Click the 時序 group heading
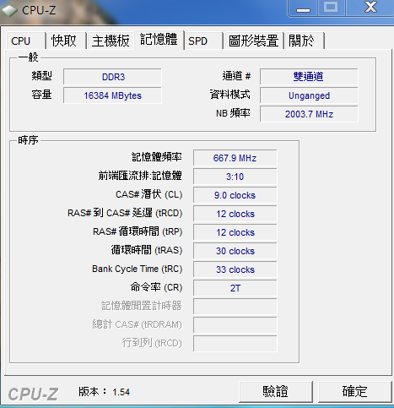This screenshot has height=408, width=394. [28, 140]
